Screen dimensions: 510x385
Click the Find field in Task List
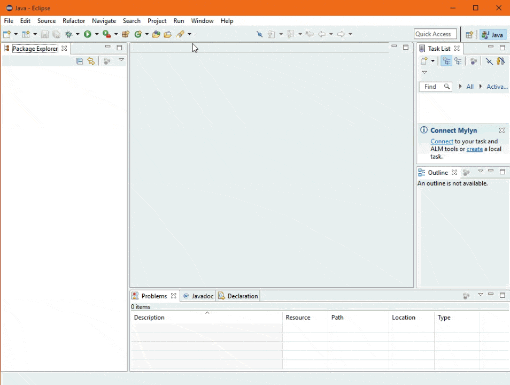tap(436, 87)
